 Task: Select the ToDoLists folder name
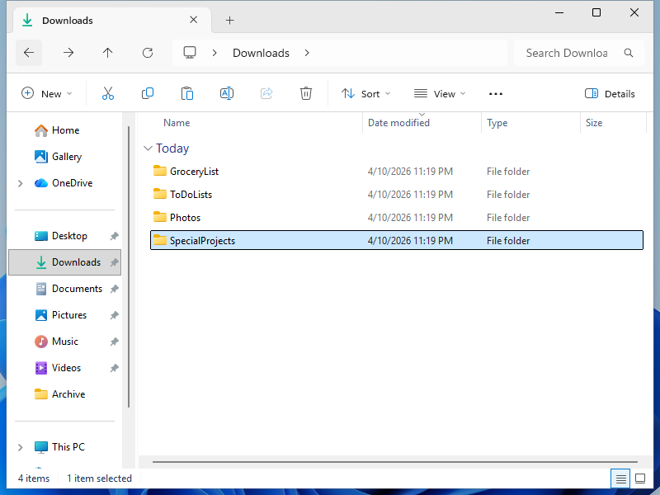click(191, 195)
